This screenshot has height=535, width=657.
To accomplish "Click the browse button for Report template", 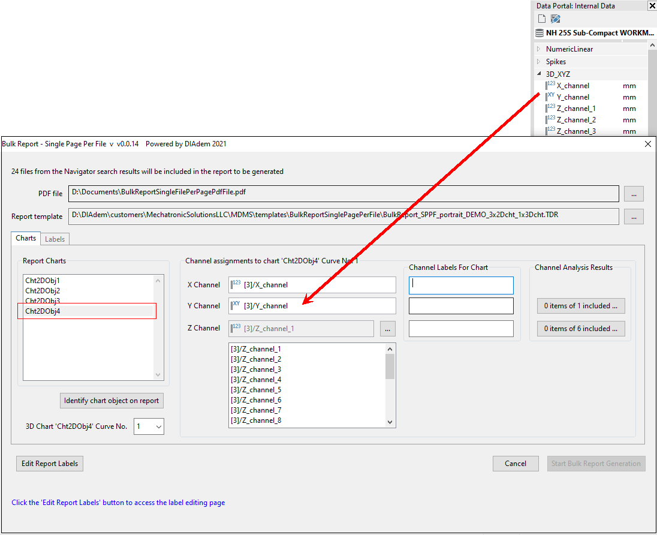I will tap(634, 217).
